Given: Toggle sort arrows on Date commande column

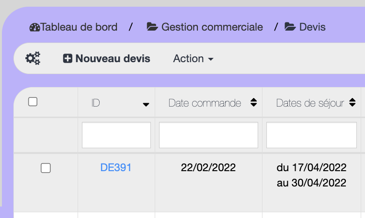Looking at the screenshot, I should (x=254, y=103).
